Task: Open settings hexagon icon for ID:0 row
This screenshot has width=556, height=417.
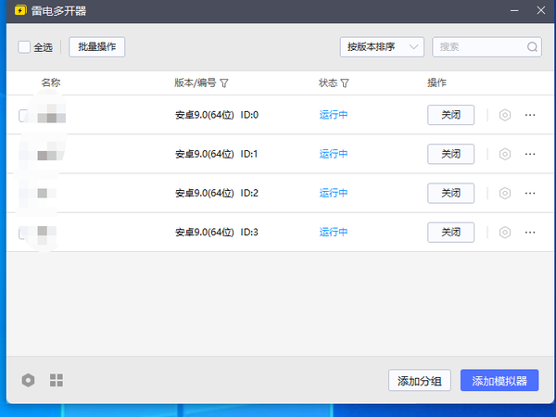Action: 505,115
